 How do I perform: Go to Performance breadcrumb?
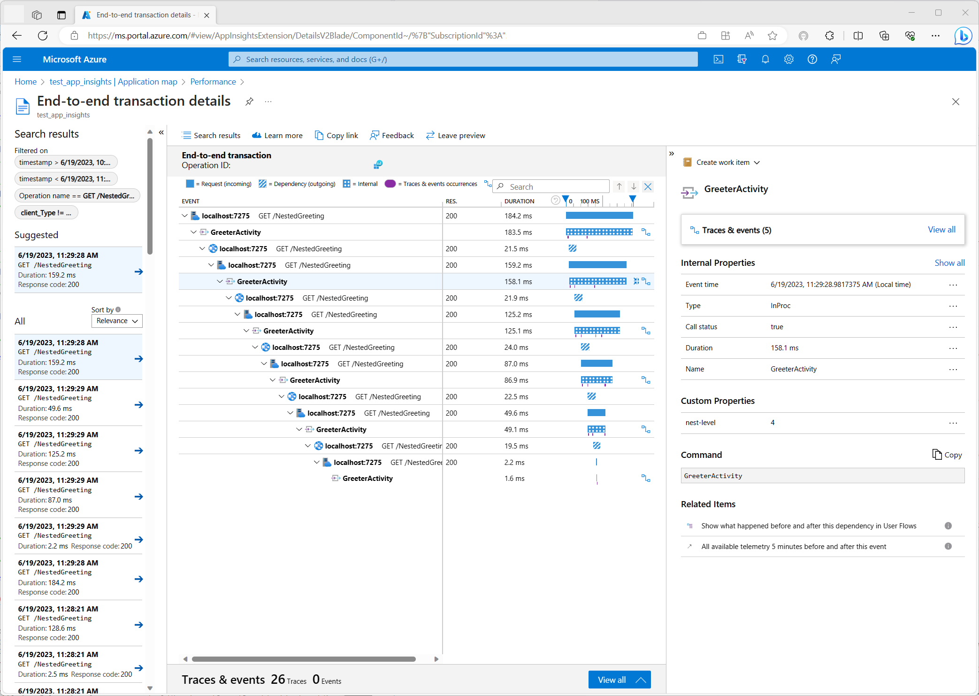[213, 82]
